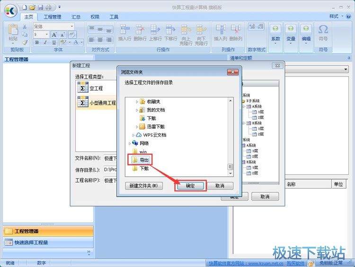Toggle horizontal align left button
355x267 pixels.
[x=92, y=40]
